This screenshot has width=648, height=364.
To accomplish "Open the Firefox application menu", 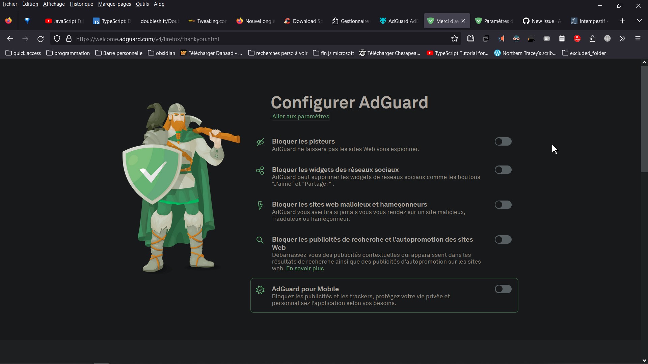I will click(638, 38).
